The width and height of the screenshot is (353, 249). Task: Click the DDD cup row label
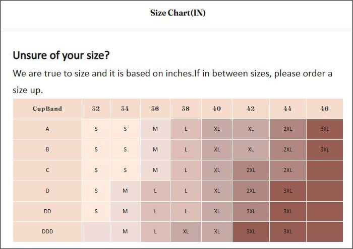coord(47,231)
